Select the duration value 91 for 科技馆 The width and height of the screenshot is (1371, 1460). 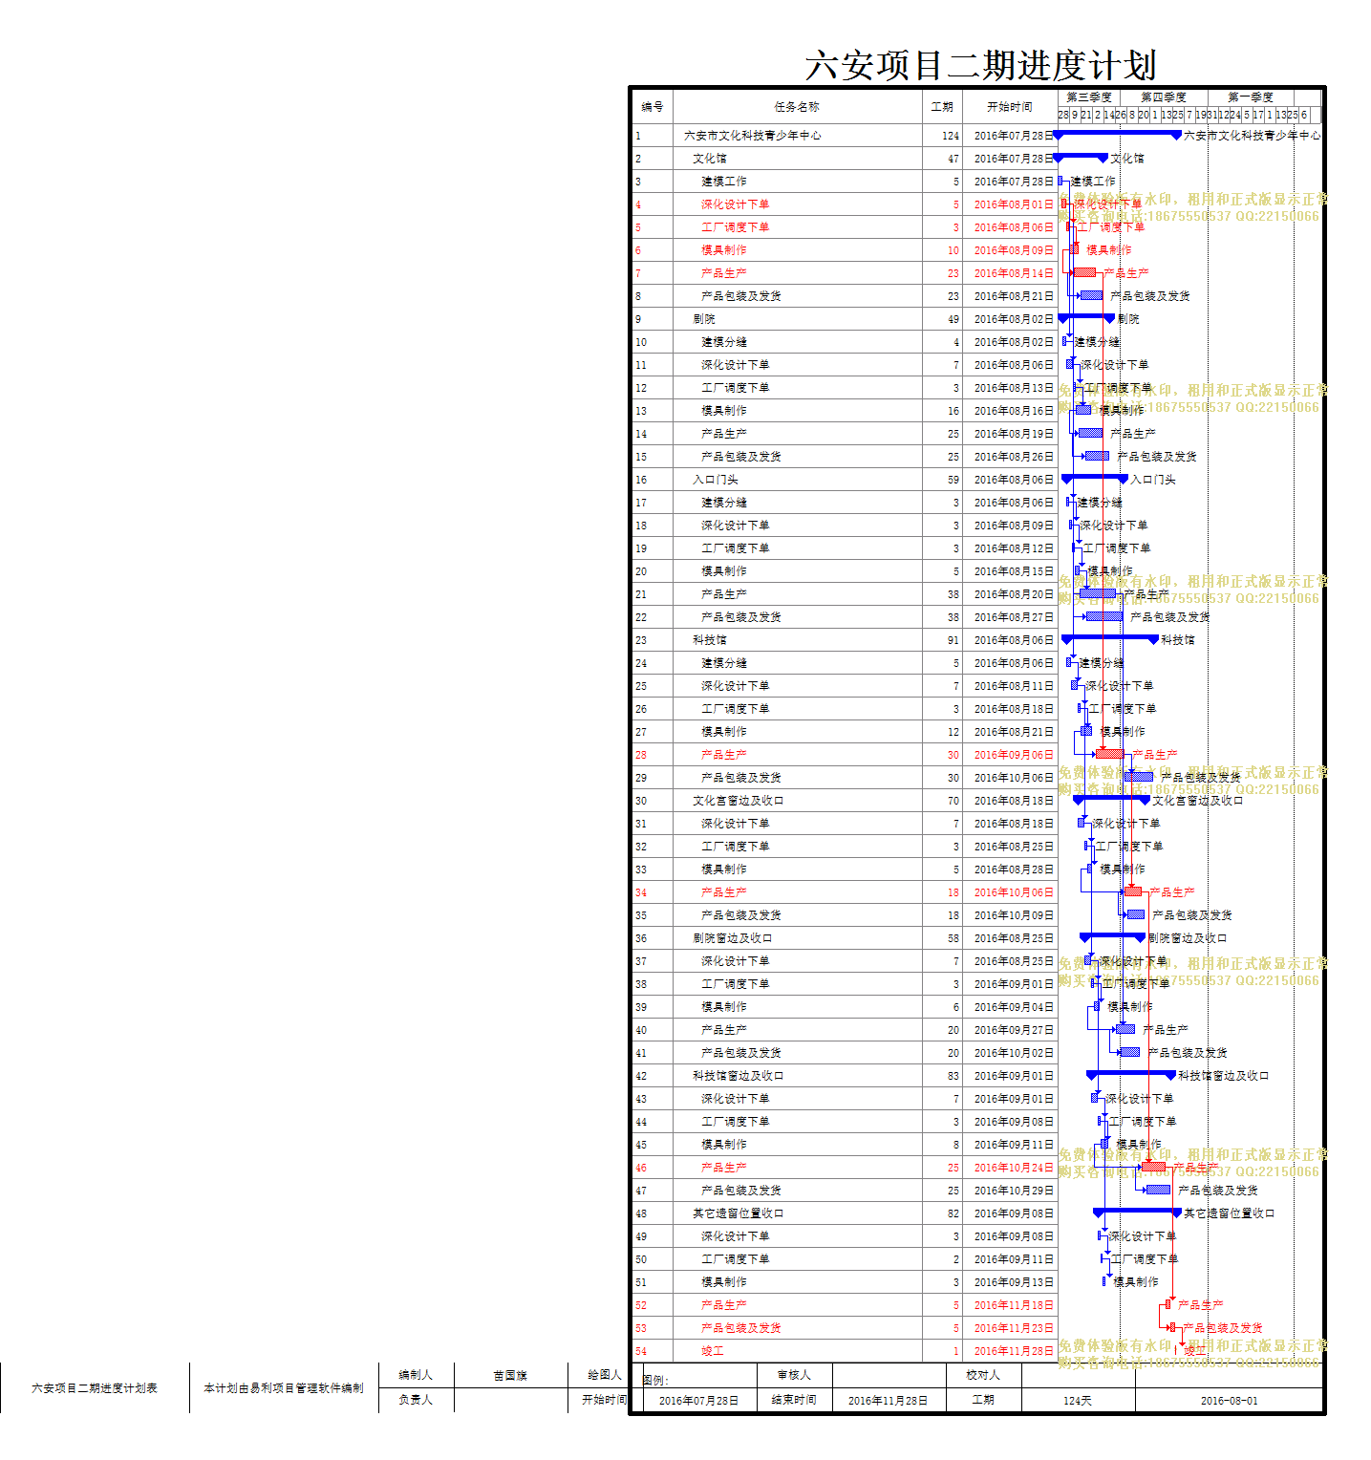953,640
